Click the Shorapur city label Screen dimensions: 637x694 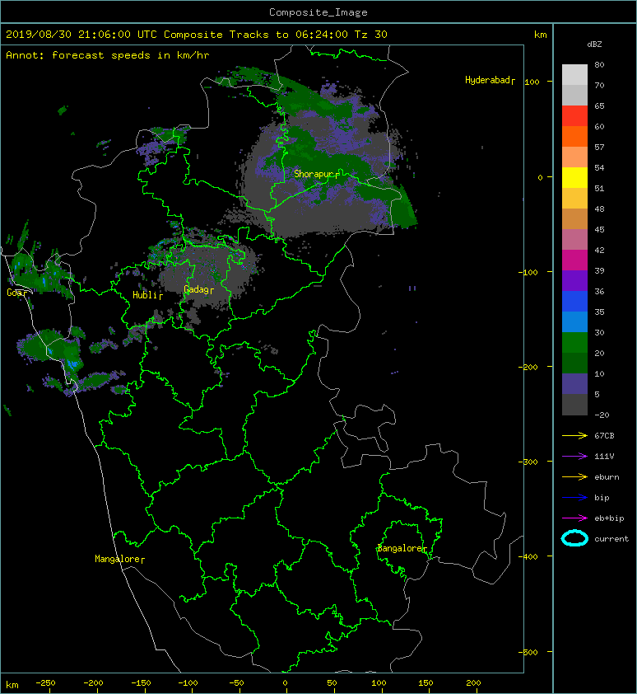(x=314, y=174)
